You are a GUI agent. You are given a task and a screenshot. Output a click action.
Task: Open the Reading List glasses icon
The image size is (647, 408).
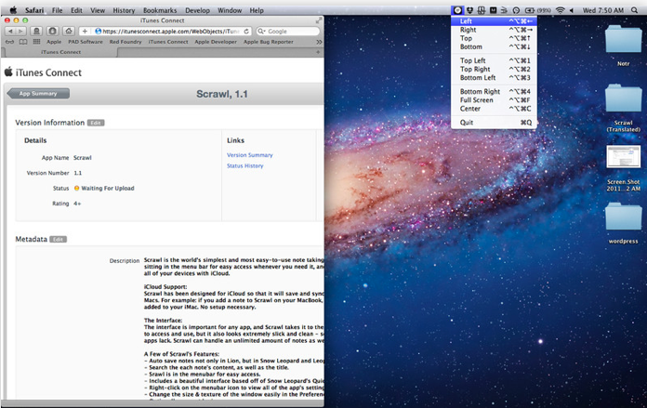[x=10, y=42]
